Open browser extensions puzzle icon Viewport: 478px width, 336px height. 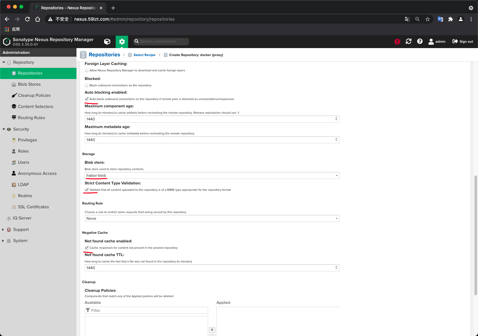coord(451,19)
